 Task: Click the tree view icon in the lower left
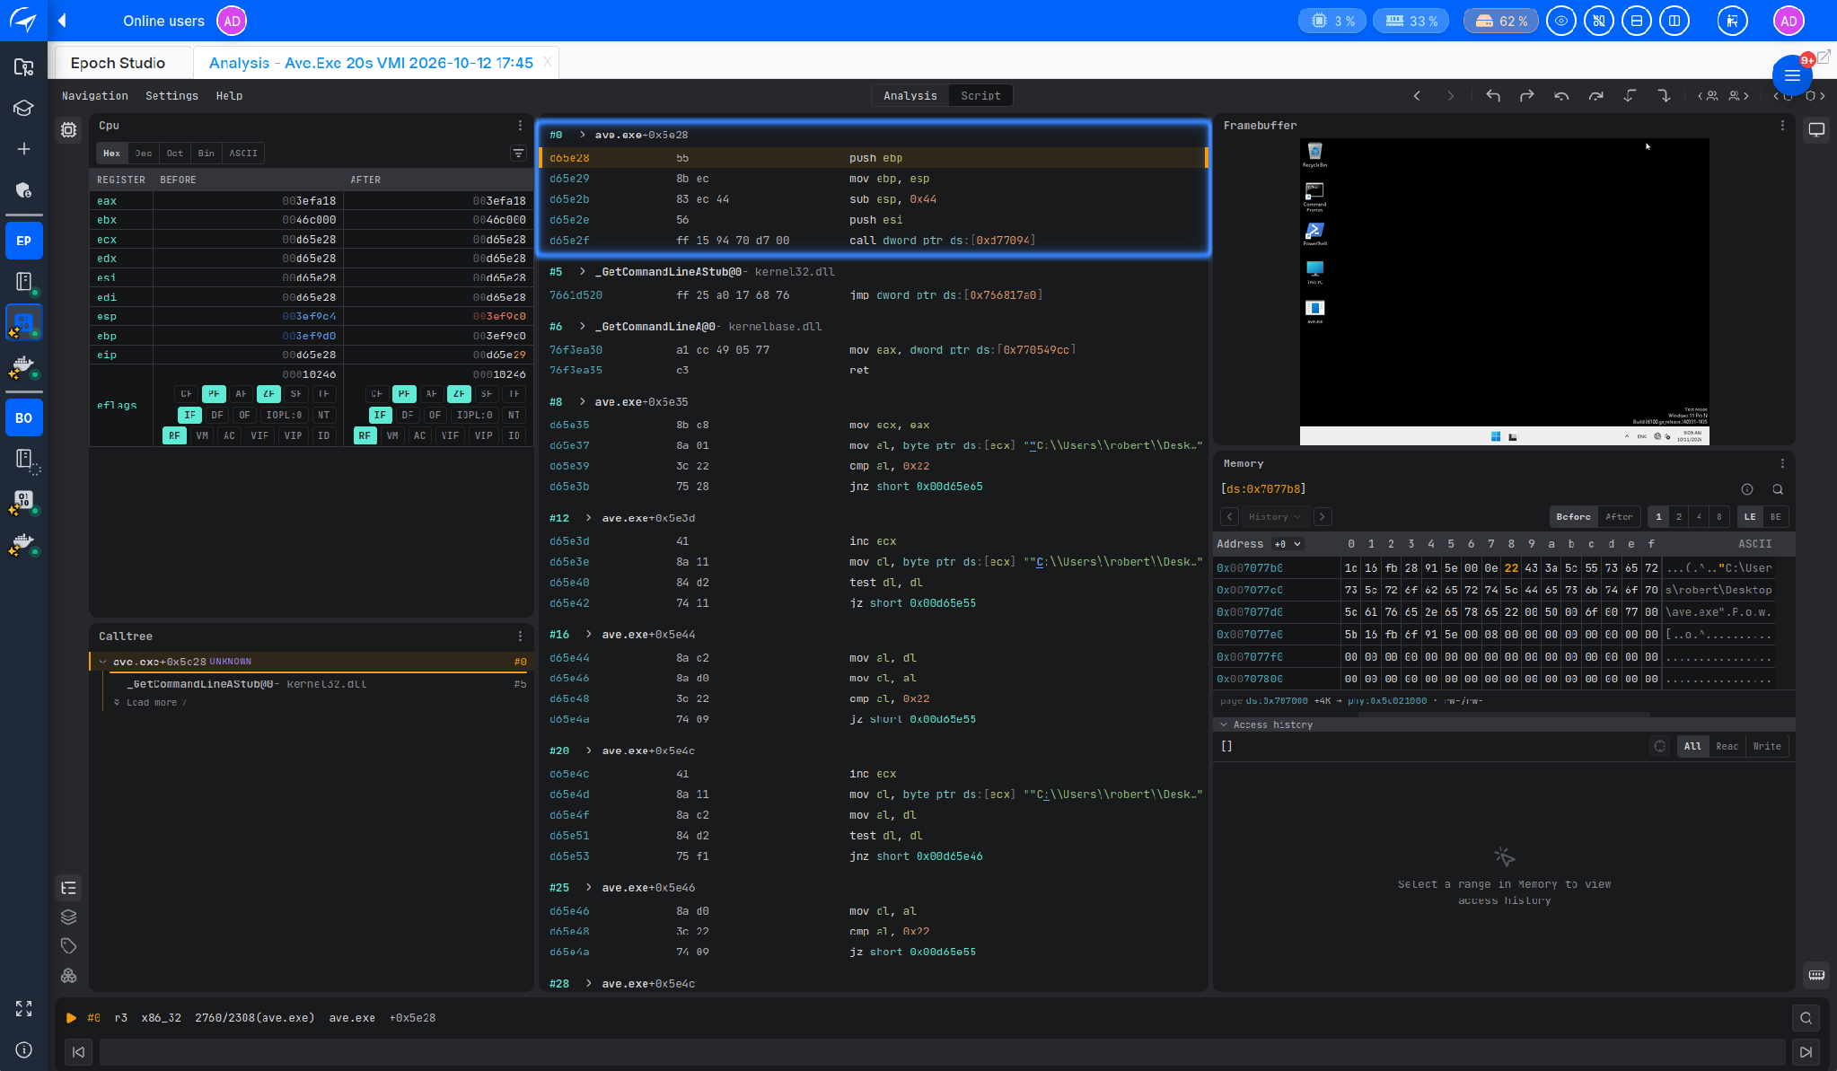[x=69, y=888]
